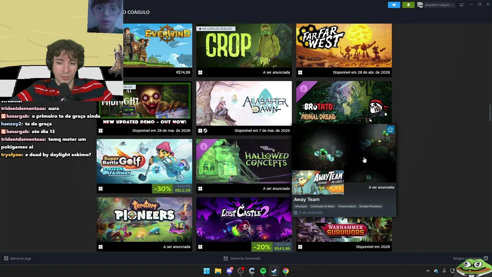The width and height of the screenshot is (492, 277).
Task: Click the Windows platform icon under Far Far West
Action: (300, 72)
